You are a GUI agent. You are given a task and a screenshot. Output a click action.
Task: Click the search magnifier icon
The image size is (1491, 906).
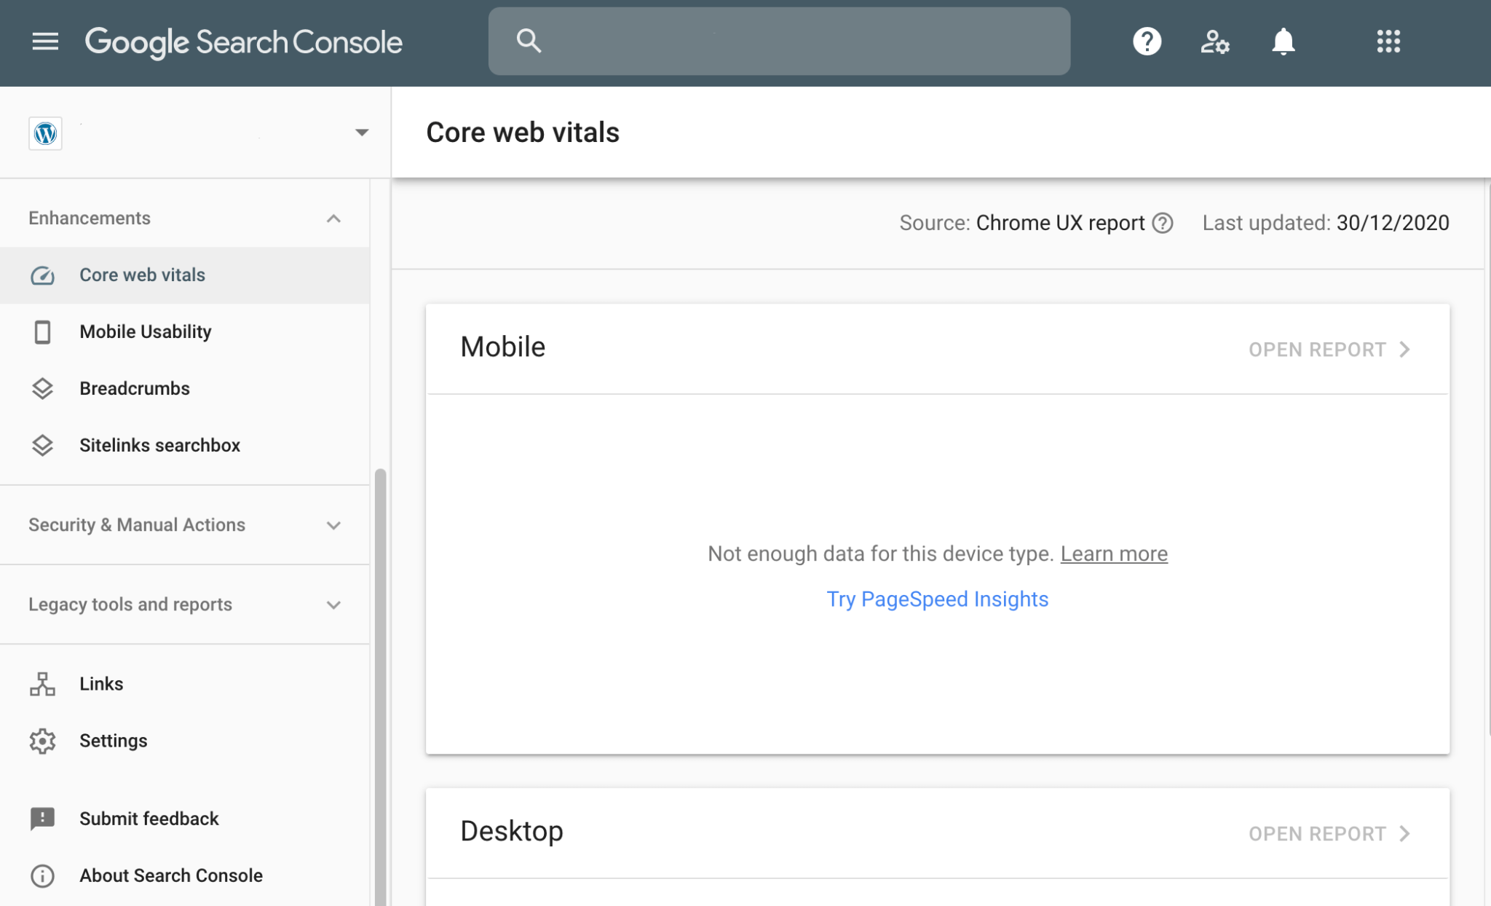pos(529,41)
